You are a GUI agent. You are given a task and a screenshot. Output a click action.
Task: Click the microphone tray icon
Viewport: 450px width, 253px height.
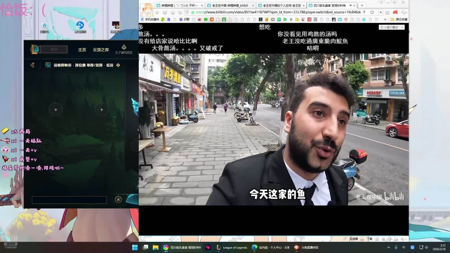[396, 247]
